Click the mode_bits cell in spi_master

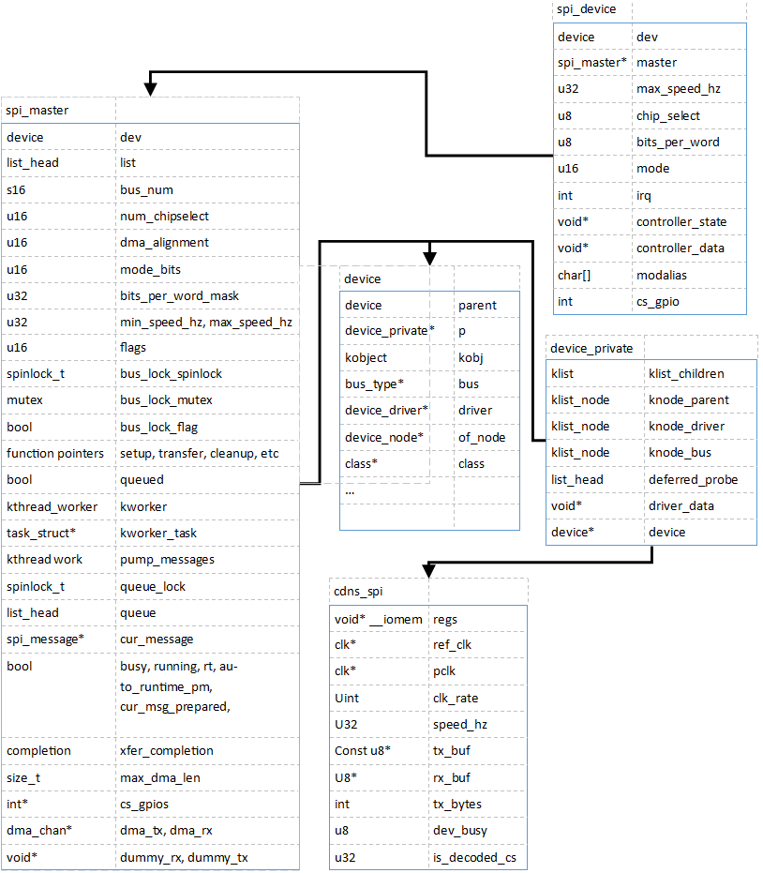(150, 269)
